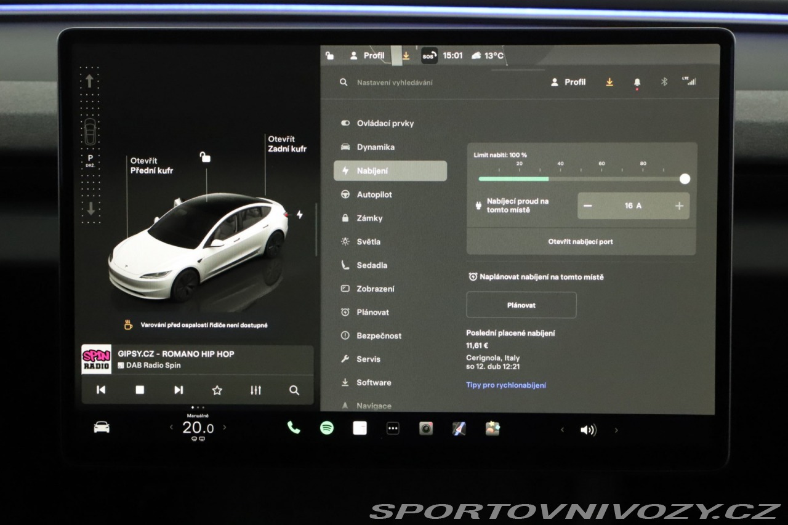Raise cabin temperature with right arrow
Screen dimensions: 788x525
click(225, 427)
